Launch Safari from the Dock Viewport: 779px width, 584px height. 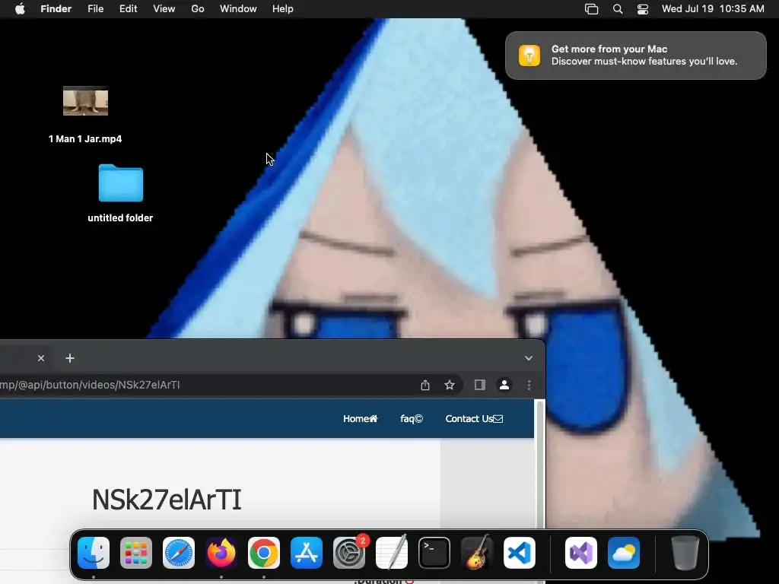click(179, 553)
